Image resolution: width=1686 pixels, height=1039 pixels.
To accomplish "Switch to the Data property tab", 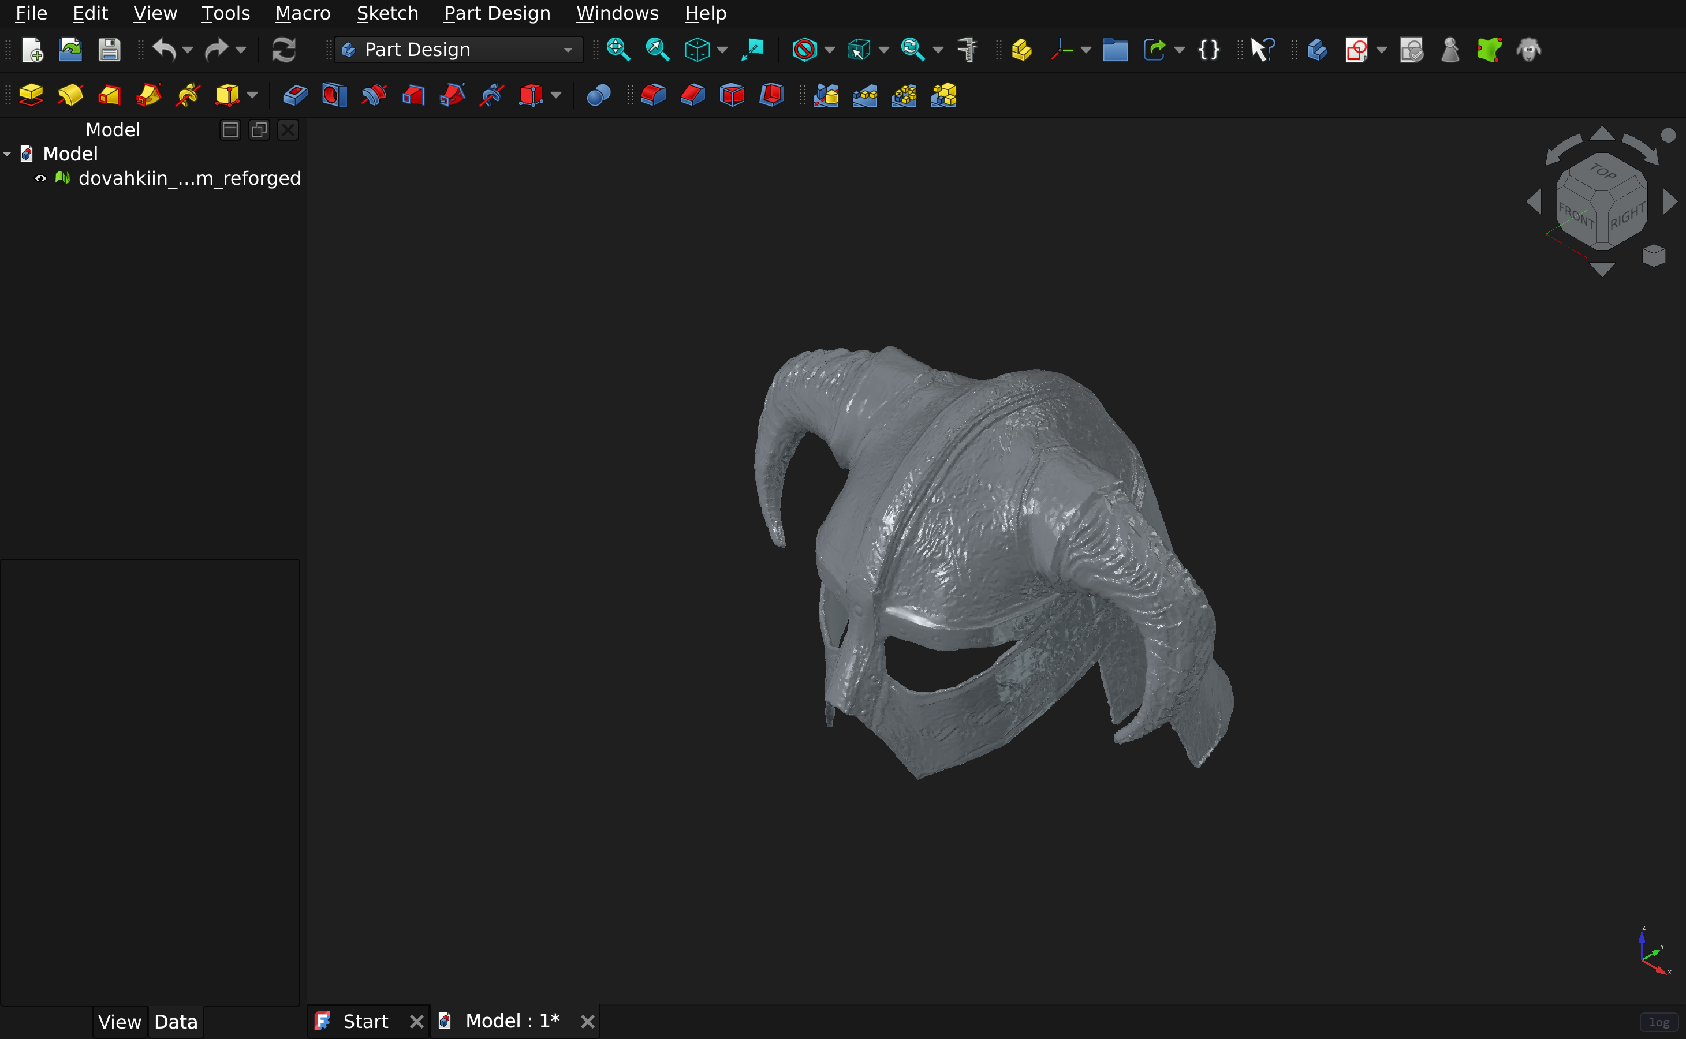I will coord(176,1022).
